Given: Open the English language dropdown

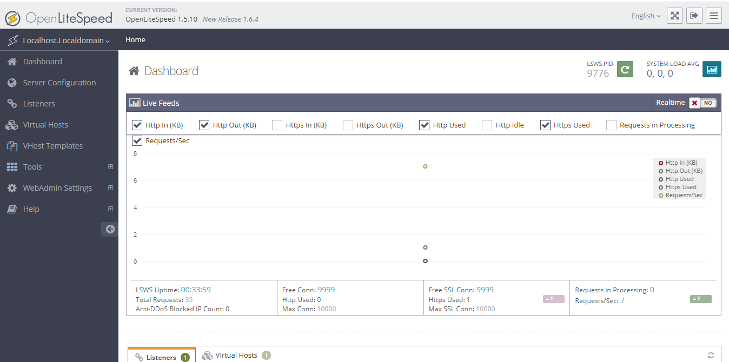Looking at the screenshot, I should point(646,16).
